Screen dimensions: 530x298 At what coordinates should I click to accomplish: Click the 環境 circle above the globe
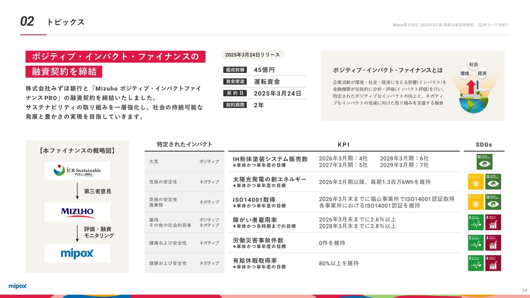point(465,73)
